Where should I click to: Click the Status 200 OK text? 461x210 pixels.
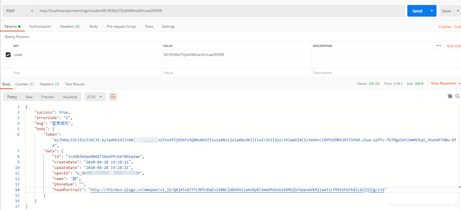[368, 84]
